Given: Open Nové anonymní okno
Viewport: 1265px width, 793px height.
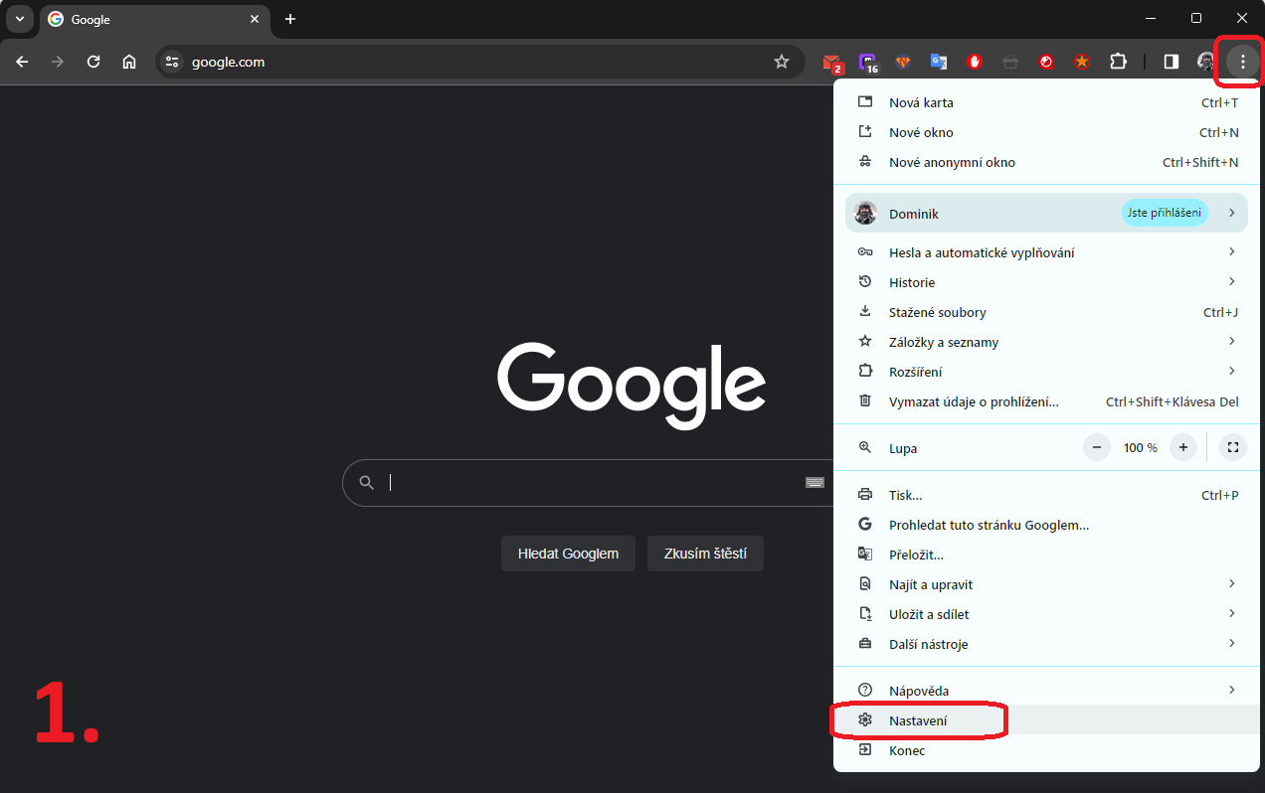Looking at the screenshot, I should tap(1044, 162).
